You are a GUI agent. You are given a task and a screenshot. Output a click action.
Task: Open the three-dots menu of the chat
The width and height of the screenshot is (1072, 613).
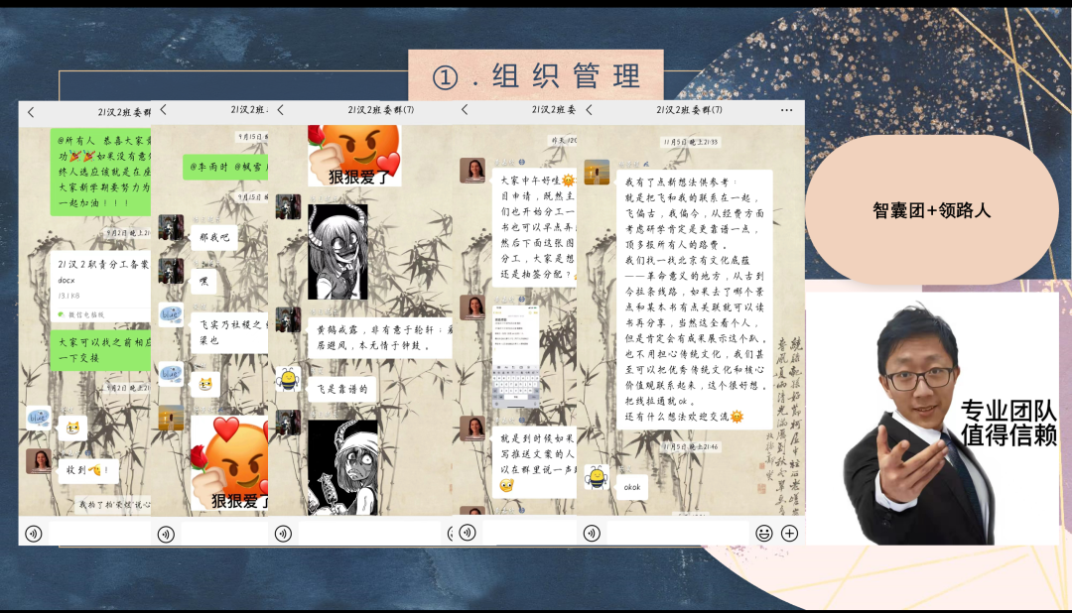786,110
